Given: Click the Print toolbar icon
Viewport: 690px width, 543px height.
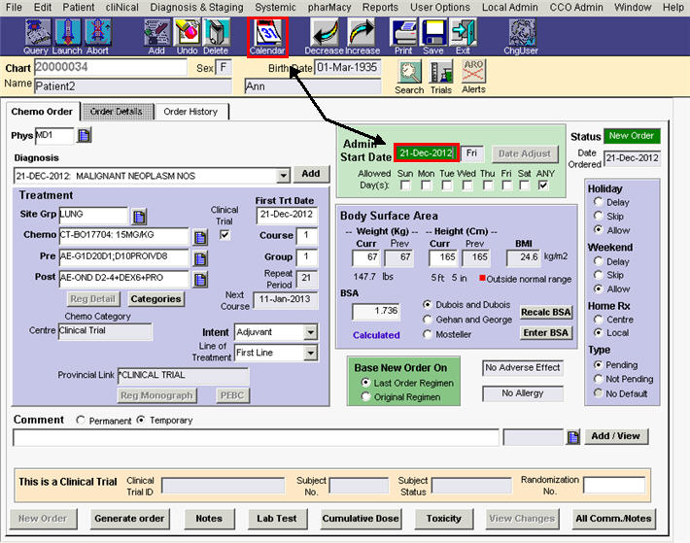Looking at the screenshot, I should tap(403, 32).
